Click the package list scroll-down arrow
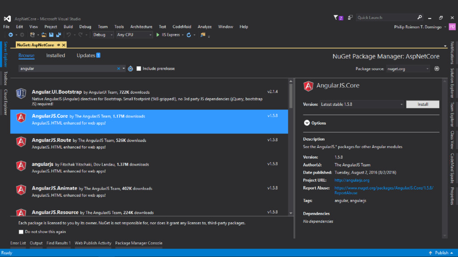458x257 pixels. pyautogui.click(x=291, y=213)
